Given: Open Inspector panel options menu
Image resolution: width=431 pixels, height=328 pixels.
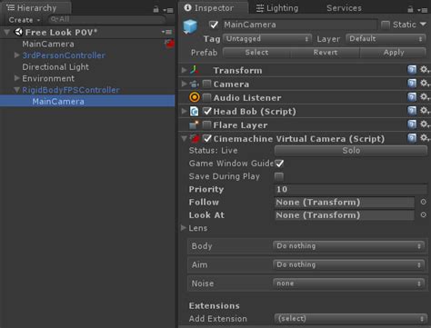Looking at the screenshot, I should tap(423, 10).
